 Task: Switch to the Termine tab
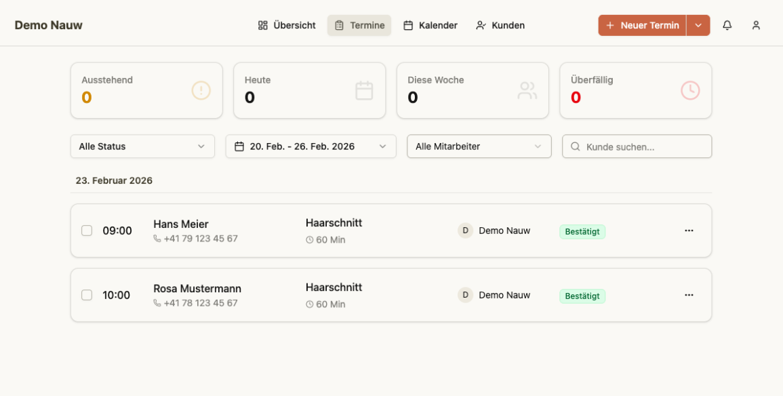[x=359, y=26]
